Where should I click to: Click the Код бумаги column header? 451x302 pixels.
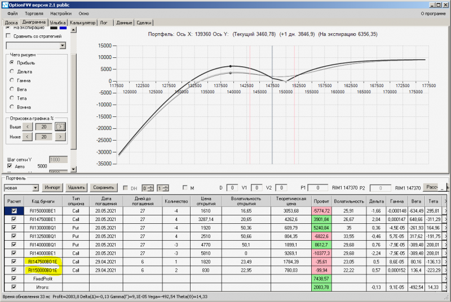[x=43, y=201]
